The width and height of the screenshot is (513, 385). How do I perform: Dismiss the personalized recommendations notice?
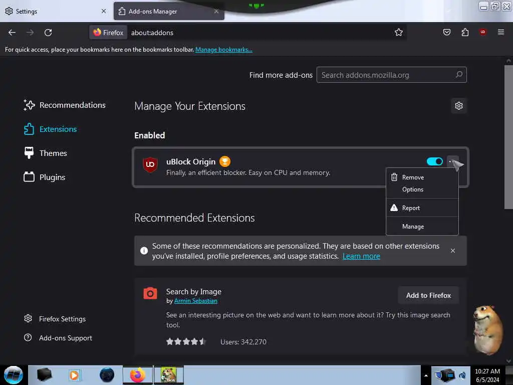(x=453, y=251)
